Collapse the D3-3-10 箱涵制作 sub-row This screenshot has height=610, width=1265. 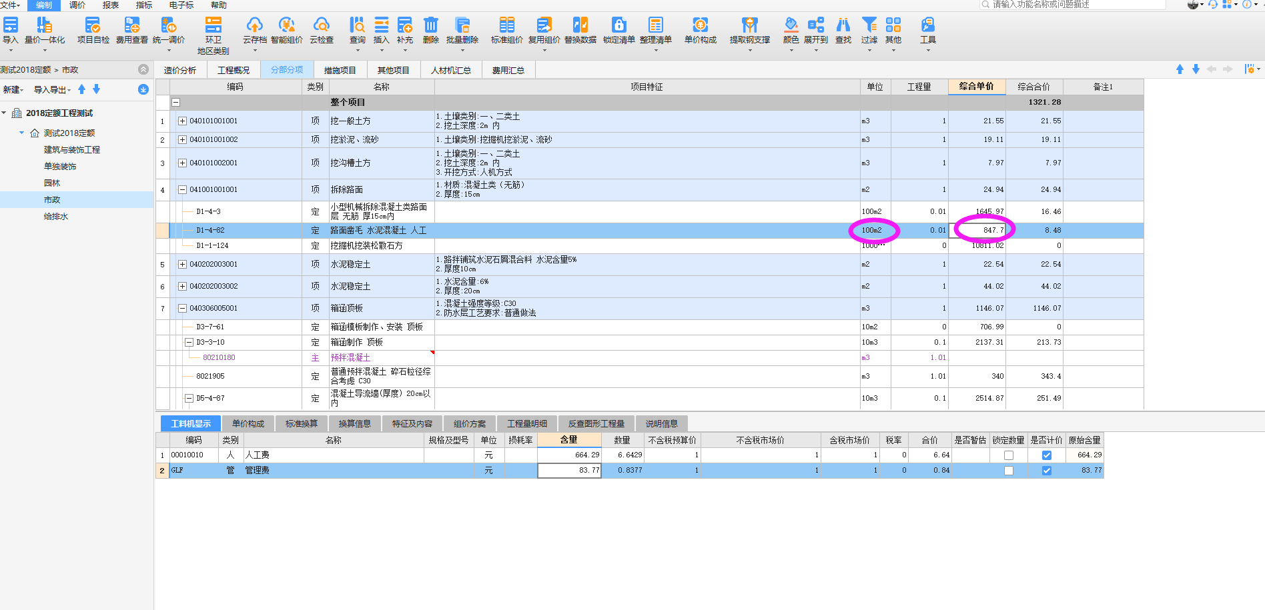(x=189, y=343)
